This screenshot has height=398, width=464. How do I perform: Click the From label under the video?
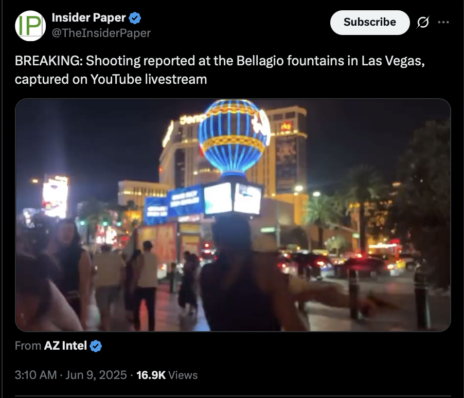pyautogui.click(x=28, y=346)
